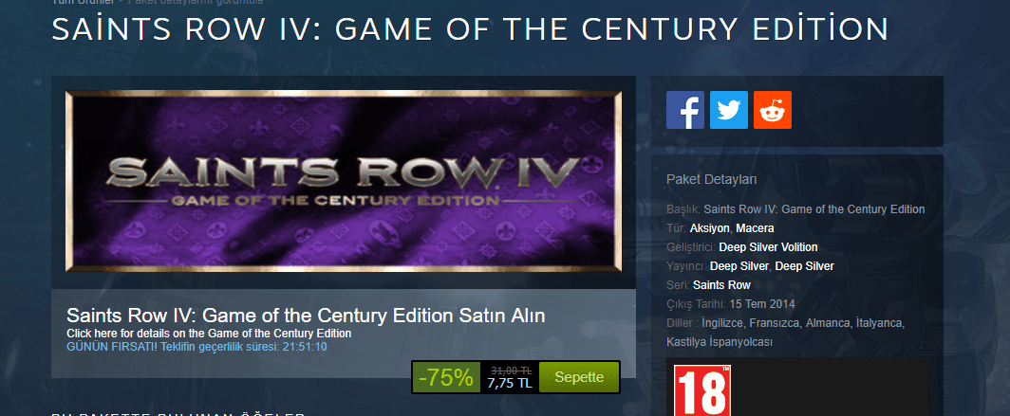The width and height of the screenshot is (1010, 416).
Task: Click the struck-through 31,00 TL original price
Action: pos(511,371)
